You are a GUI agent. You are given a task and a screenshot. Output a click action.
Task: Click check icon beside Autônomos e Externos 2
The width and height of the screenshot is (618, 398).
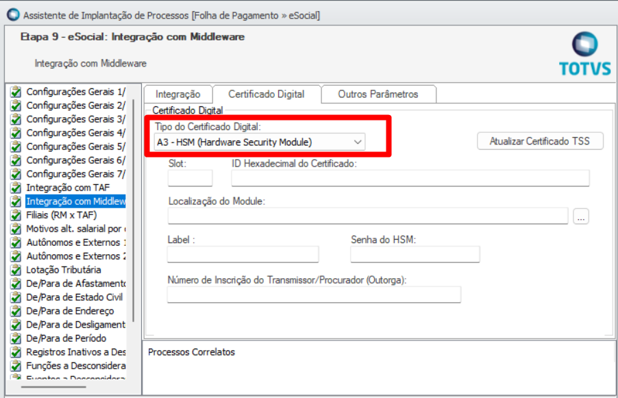tap(16, 256)
